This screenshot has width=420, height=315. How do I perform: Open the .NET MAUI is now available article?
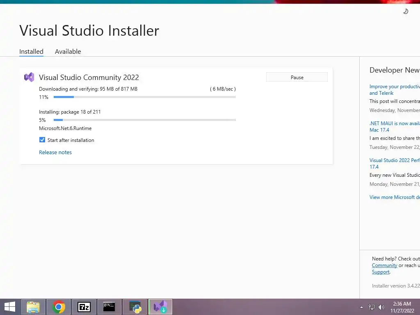(395, 127)
